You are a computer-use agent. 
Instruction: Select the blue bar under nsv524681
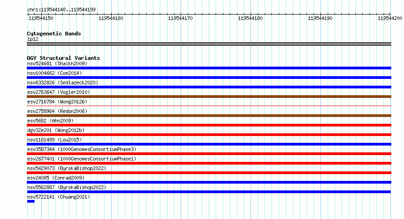click(209, 68)
